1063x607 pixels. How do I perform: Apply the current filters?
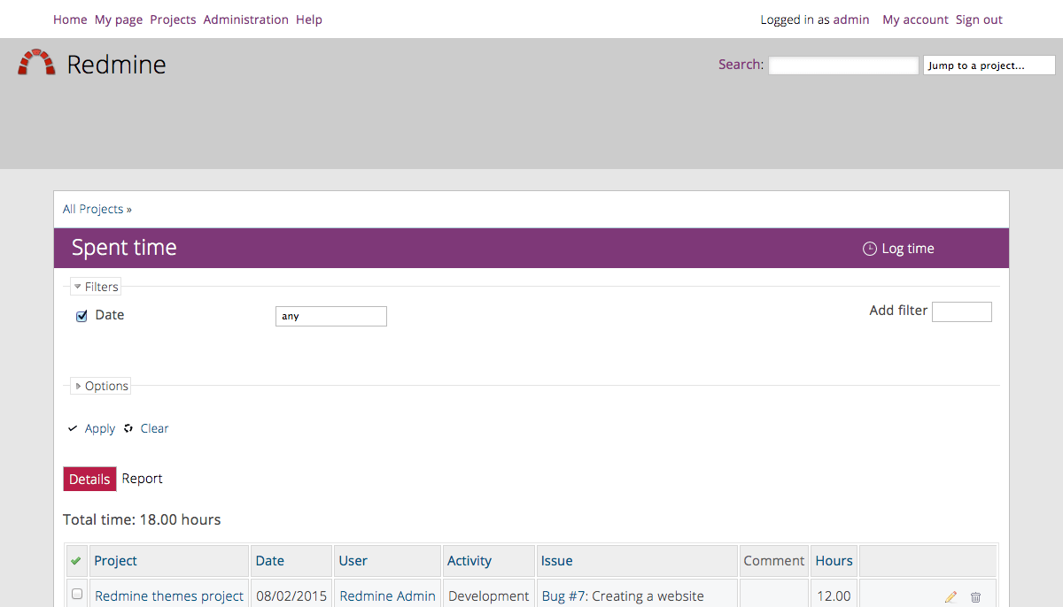coord(100,428)
